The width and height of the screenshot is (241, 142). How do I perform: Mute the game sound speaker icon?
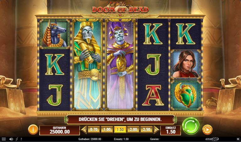coord(11,139)
